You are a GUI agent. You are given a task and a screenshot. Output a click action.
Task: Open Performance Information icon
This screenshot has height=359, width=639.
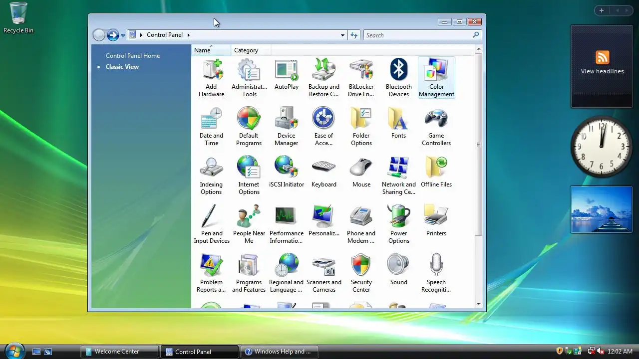point(287,224)
